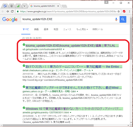Click the 2015/09/08 ameblo result snippet

pos(73,119)
